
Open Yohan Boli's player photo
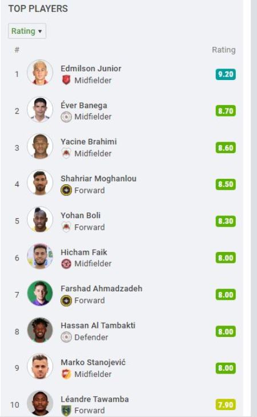pyautogui.click(x=40, y=220)
